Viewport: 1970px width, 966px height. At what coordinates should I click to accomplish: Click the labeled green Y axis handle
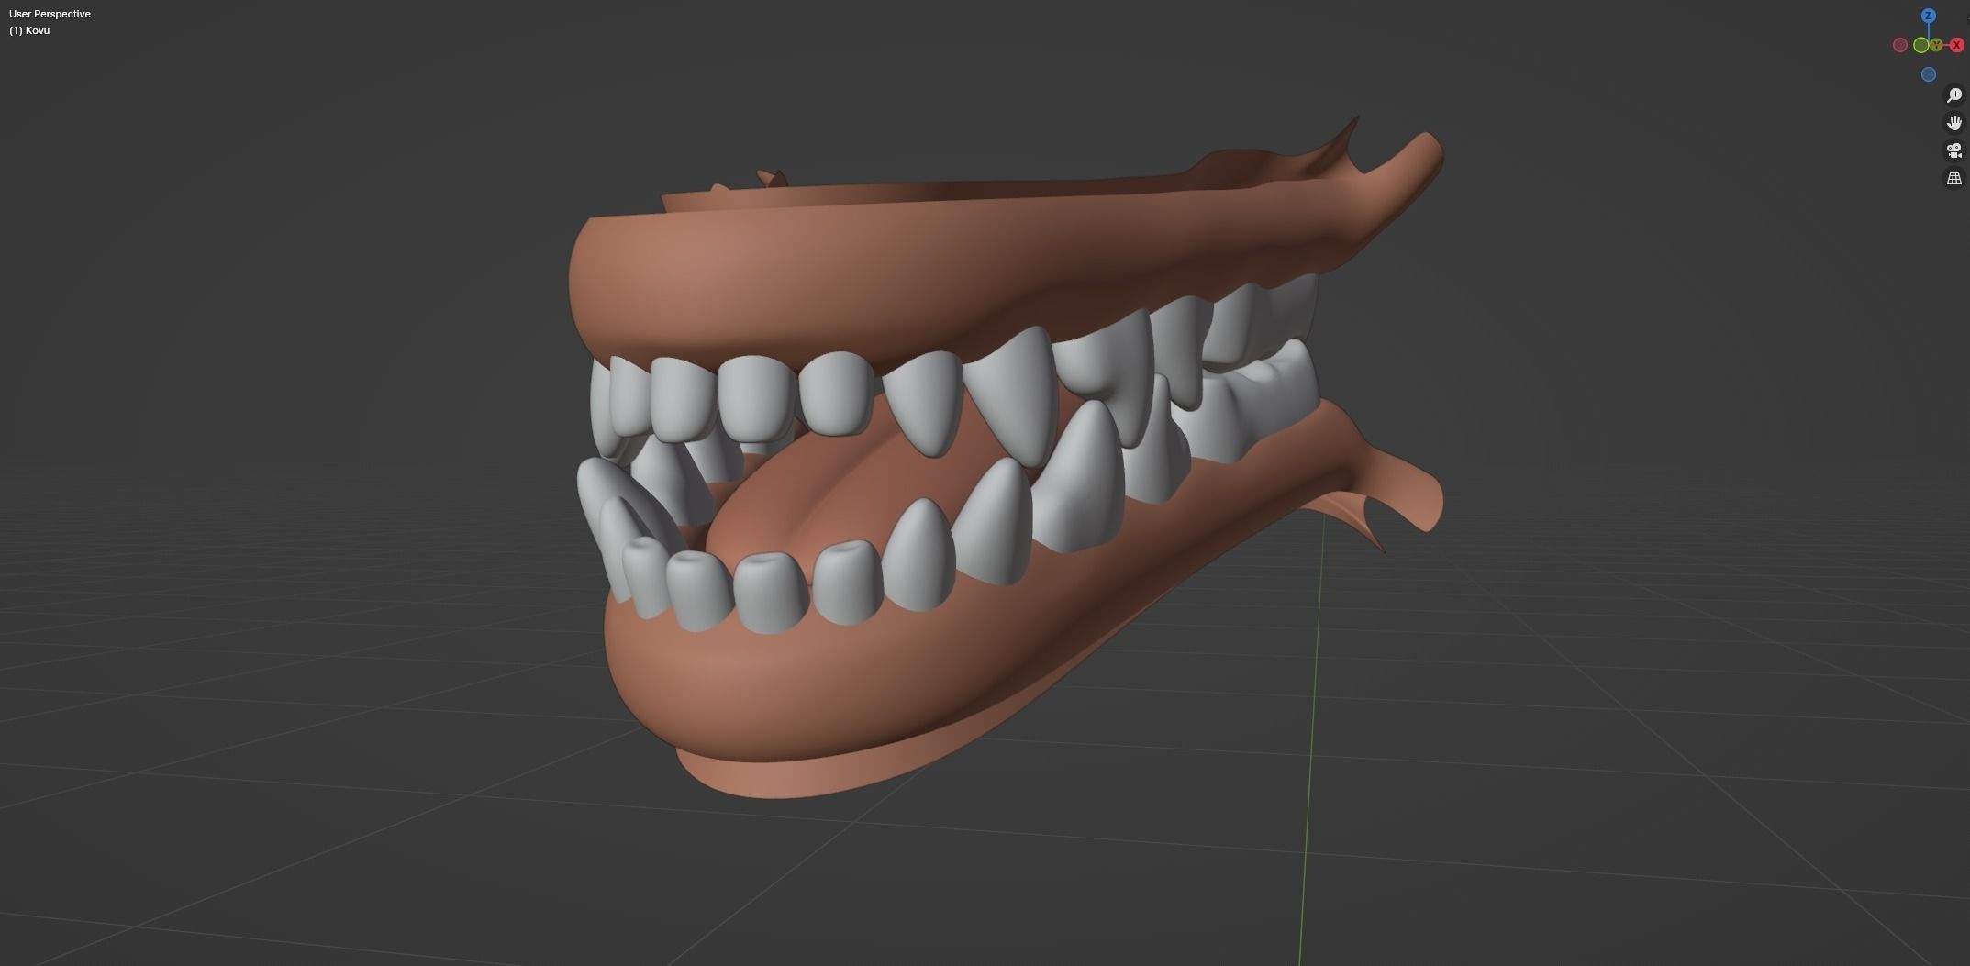click(x=1936, y=45)
